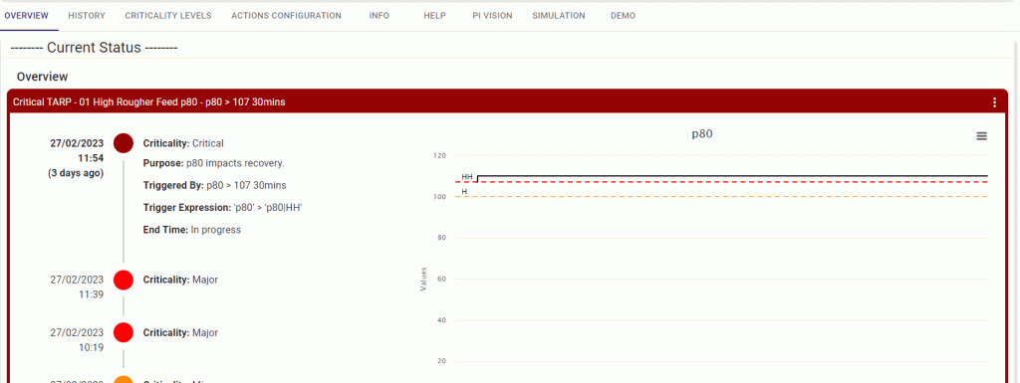Click the H orange dashed limit line

(x=721, y=197)
